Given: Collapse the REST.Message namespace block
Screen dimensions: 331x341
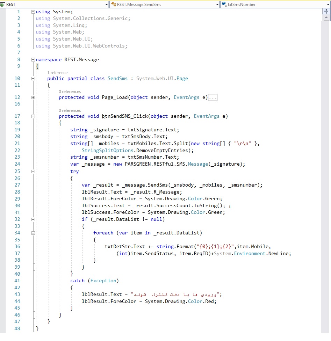Looking at the screenshot, I should click(x=33, y=60).
